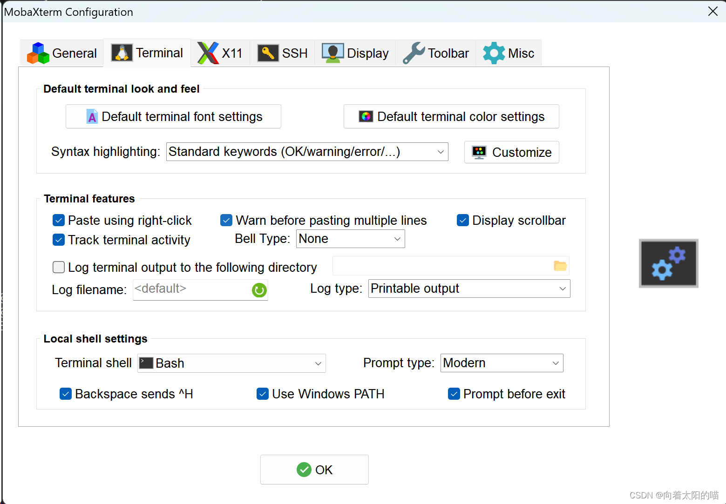Uncheck Paste using right-click
The image size is (726, 504).
click(x=59, y=220)
